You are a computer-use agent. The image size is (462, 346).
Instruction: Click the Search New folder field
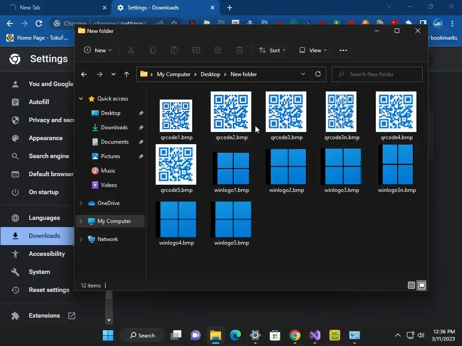[x=377, y=74]
